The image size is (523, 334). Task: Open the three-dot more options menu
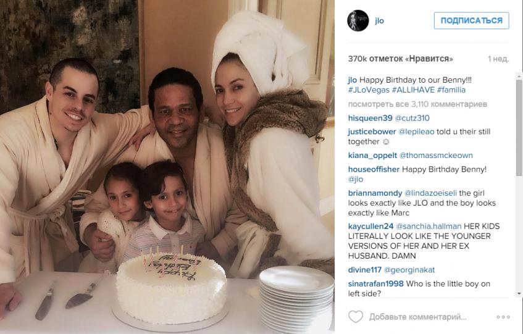503,317
